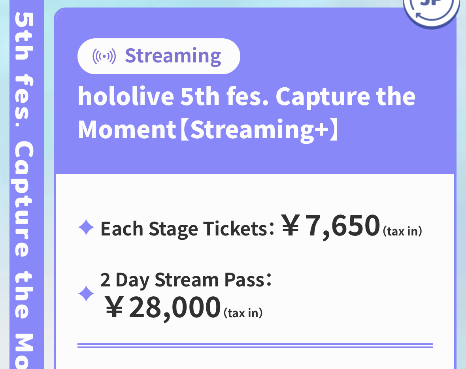Click sparkle icon beside Each Stage Tickets
The height and width of the screenshot is (369, 466).
coord(86,227)
